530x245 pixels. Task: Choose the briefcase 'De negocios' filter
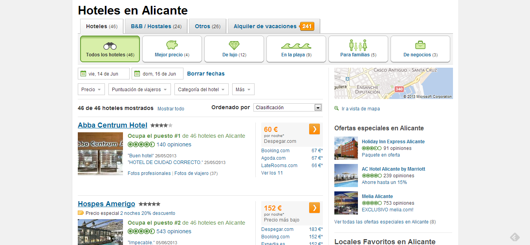(420, 49)
